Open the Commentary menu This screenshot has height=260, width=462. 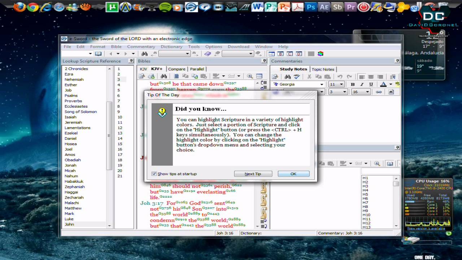tap(141, 47)
